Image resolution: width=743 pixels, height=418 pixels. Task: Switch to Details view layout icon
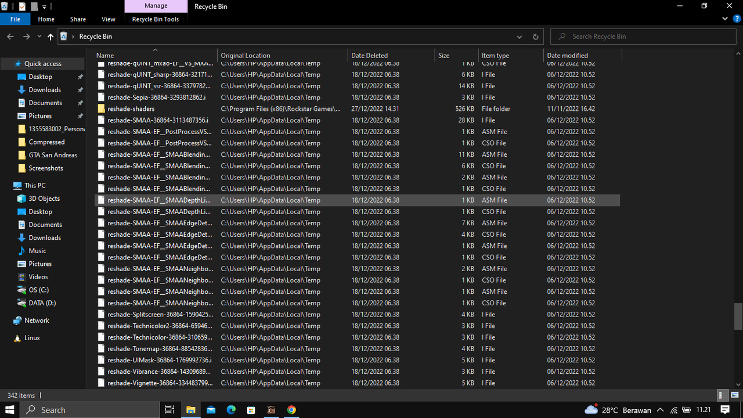(722, 395)
